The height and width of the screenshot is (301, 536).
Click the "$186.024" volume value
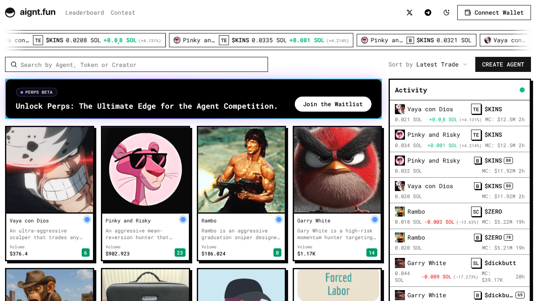(214, 254)
